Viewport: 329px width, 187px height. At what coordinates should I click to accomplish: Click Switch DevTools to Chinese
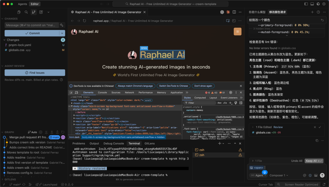[173, 86]
